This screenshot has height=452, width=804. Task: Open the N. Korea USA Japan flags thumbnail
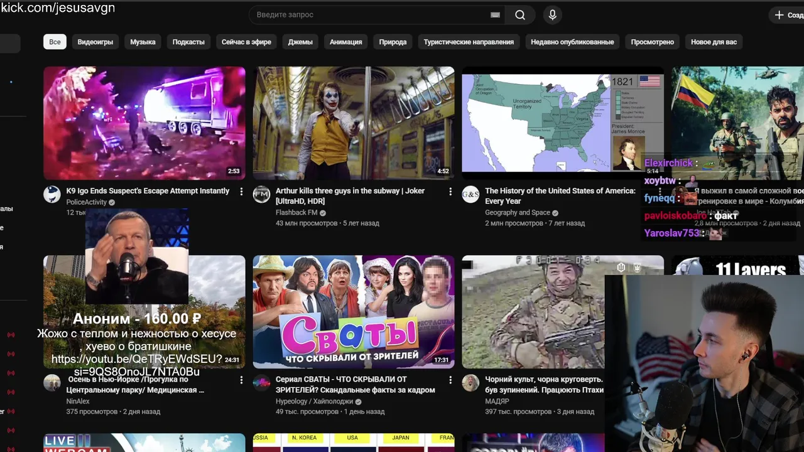coord(354,443)
